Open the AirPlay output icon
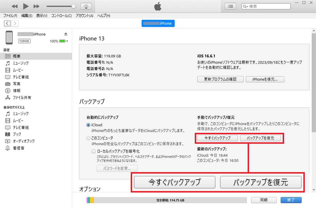Viewport: 316px width, 208px height. 86,6
